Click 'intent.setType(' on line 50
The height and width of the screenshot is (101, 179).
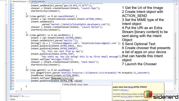40,78
